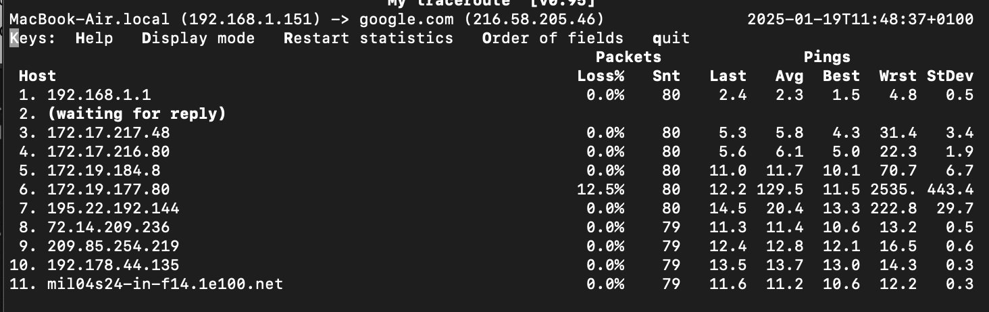The width and height of the screenshot is (989, 312).
Task: Click Restart statistics option
Action: (x=368, y=38)
